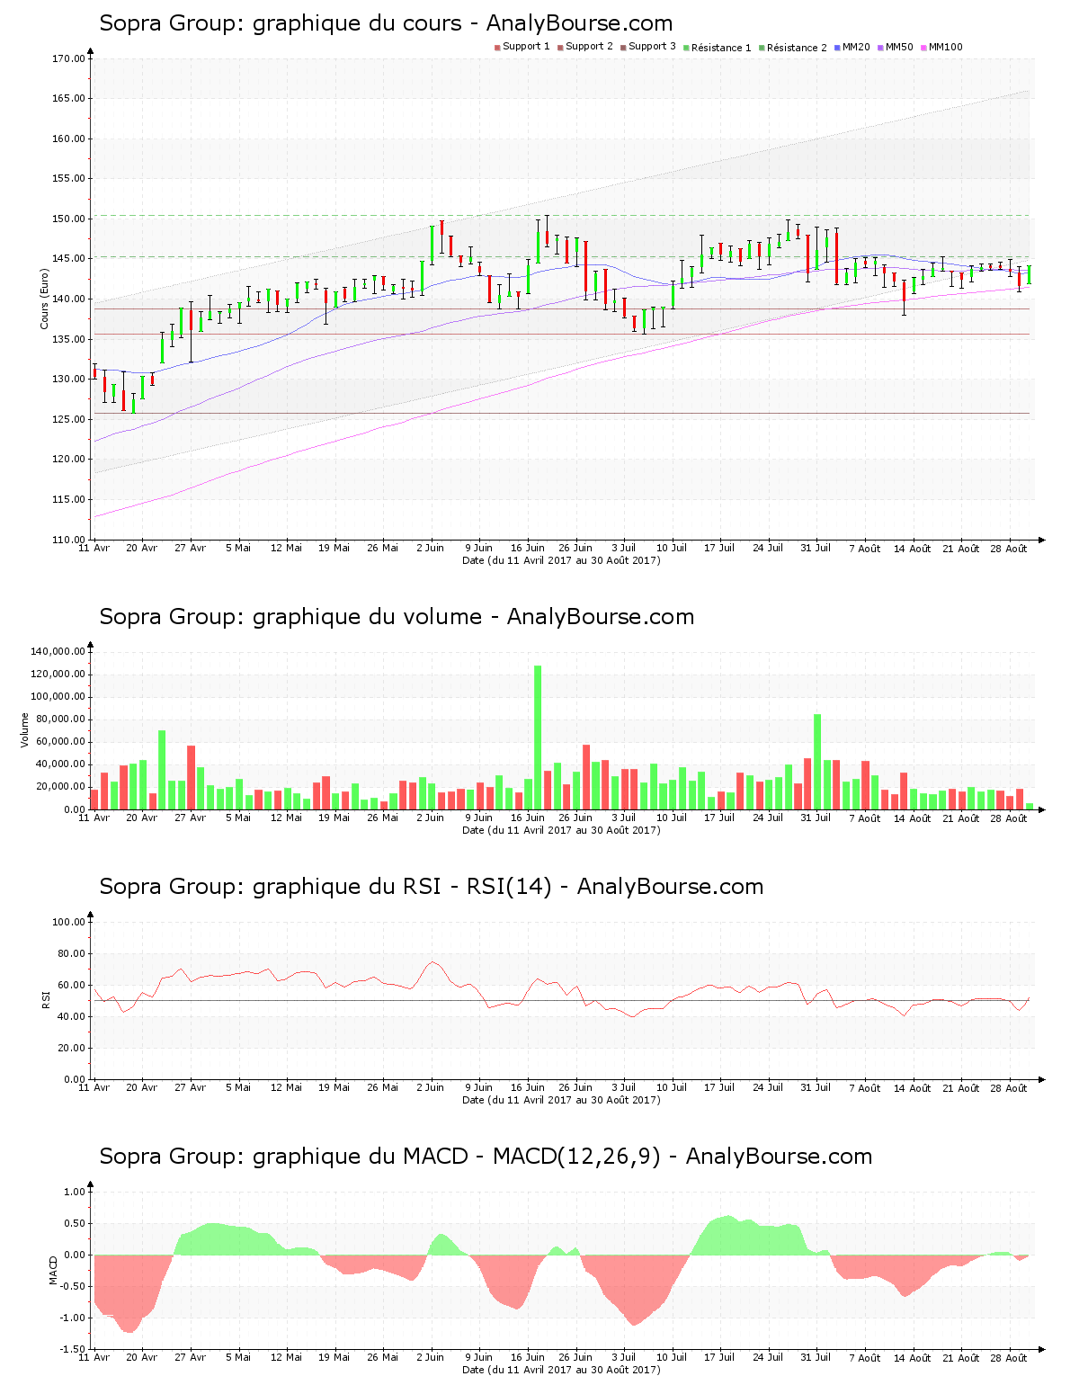Click the date range caption under RSI chart
Screen dimensions: 1079x1394
click(x=561, y=1100)
